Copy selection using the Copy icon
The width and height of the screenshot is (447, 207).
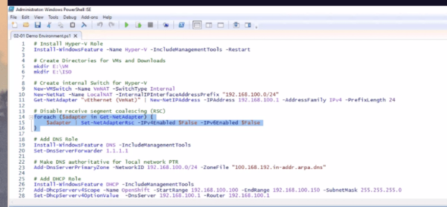pos(61,25)
